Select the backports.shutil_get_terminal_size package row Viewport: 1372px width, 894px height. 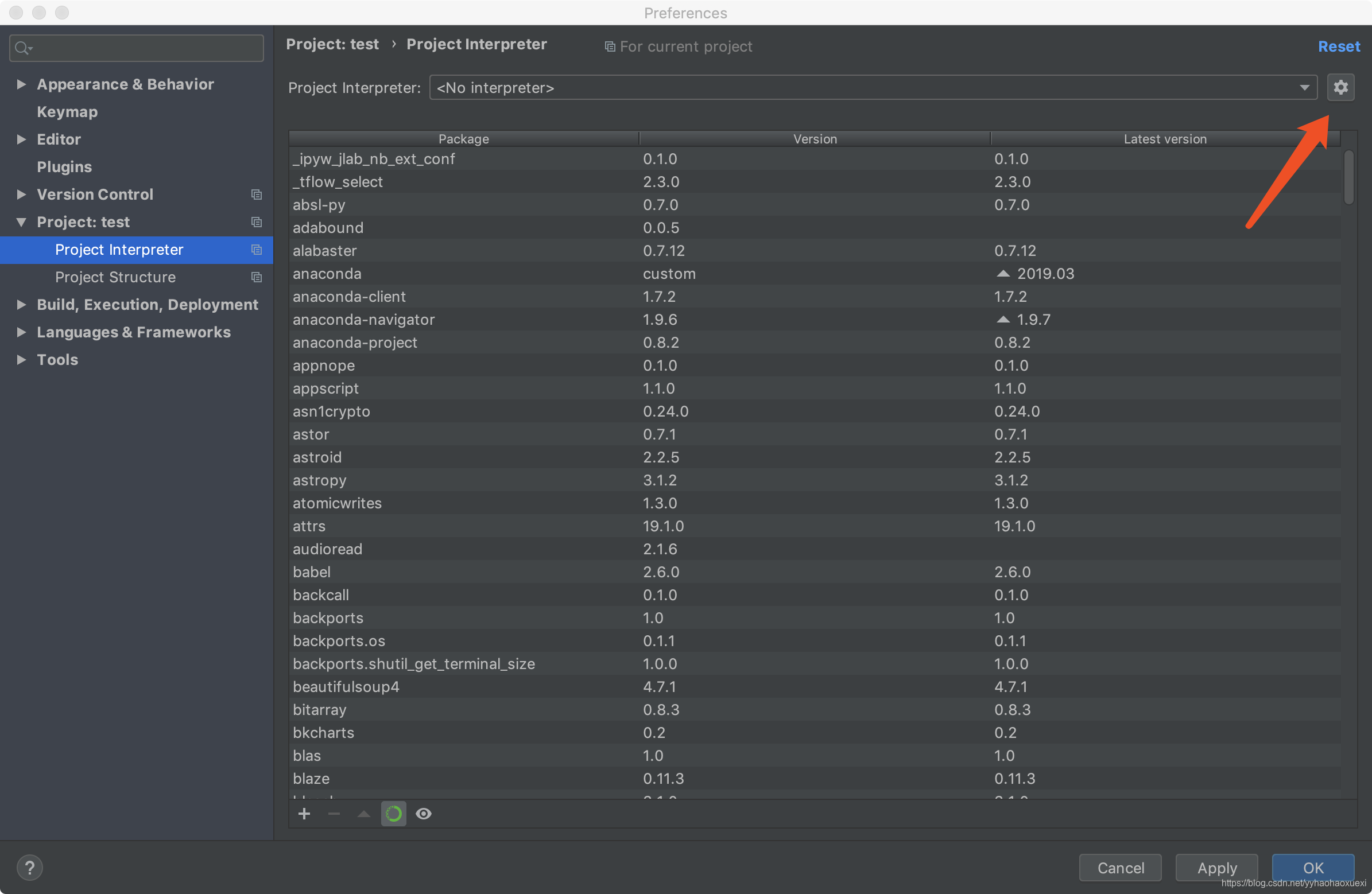815,663
